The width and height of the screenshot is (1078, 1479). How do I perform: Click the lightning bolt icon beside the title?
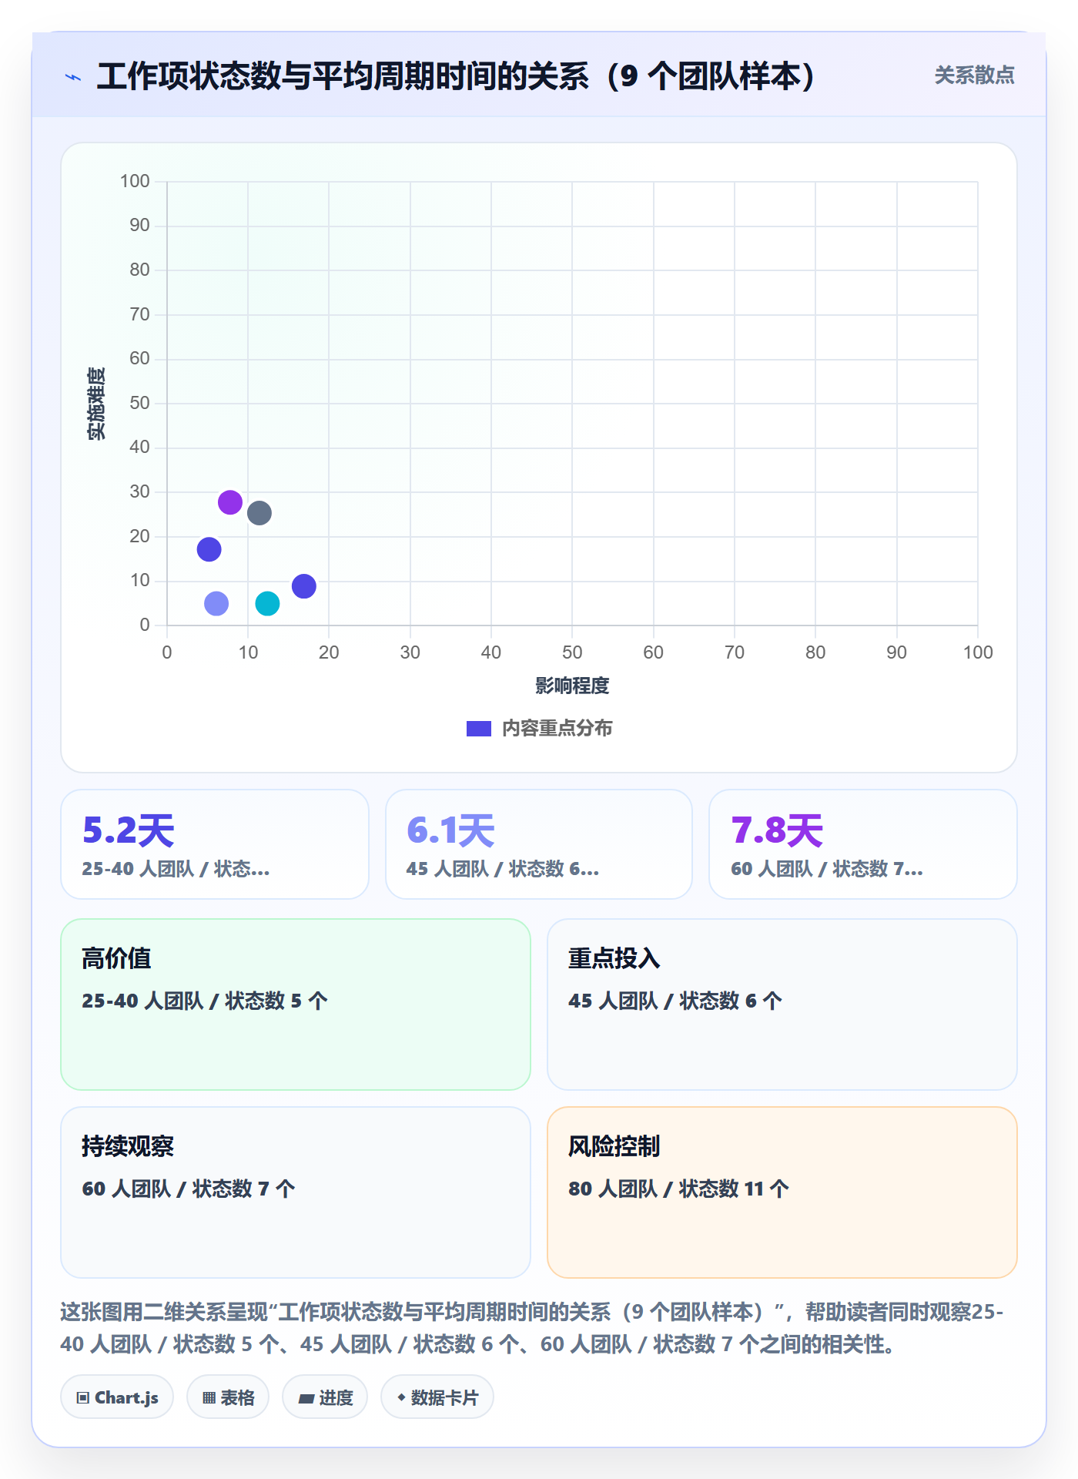click(73, 77)
